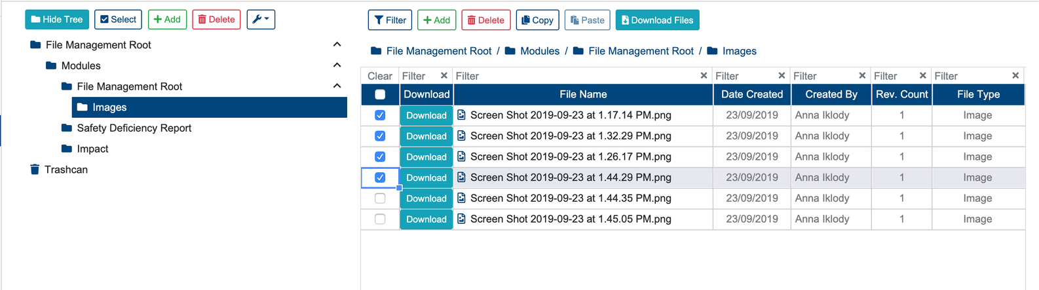Uncheck row for 1.26.17 PM screenshot

(380, 157)
